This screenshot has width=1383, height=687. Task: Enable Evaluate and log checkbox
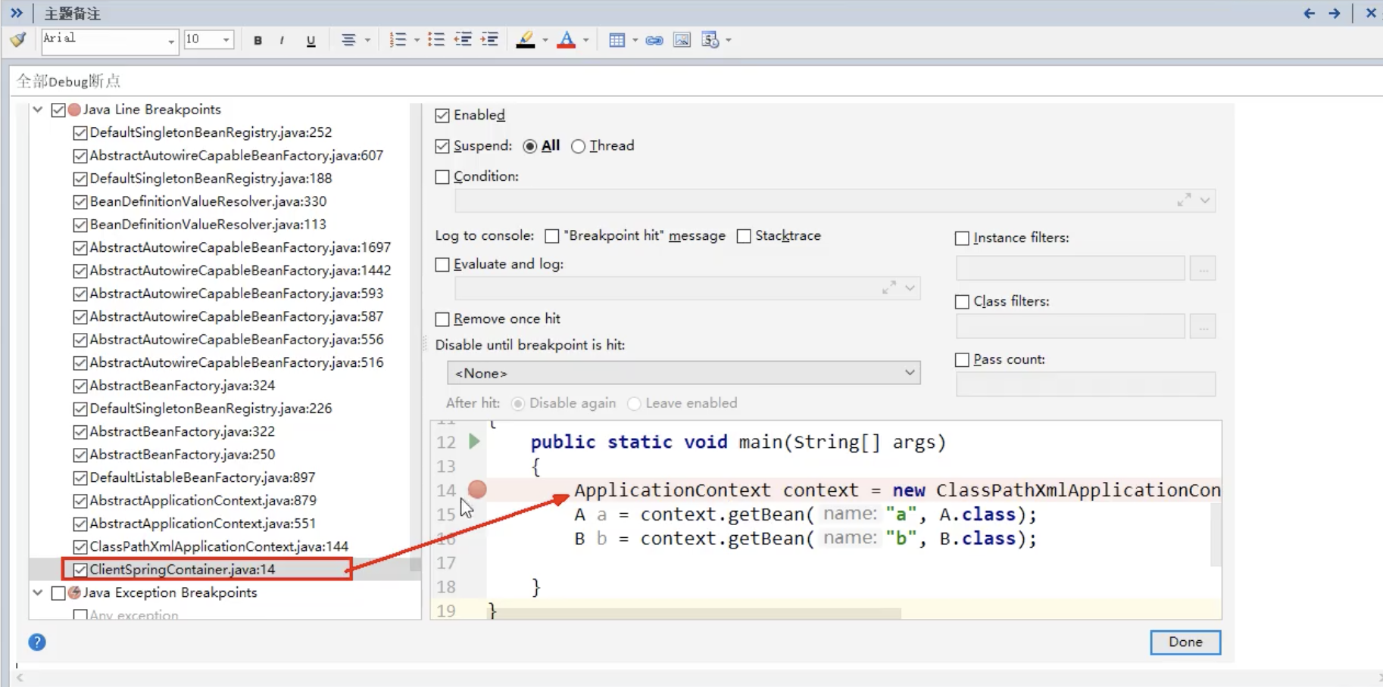tap(442, 265)
